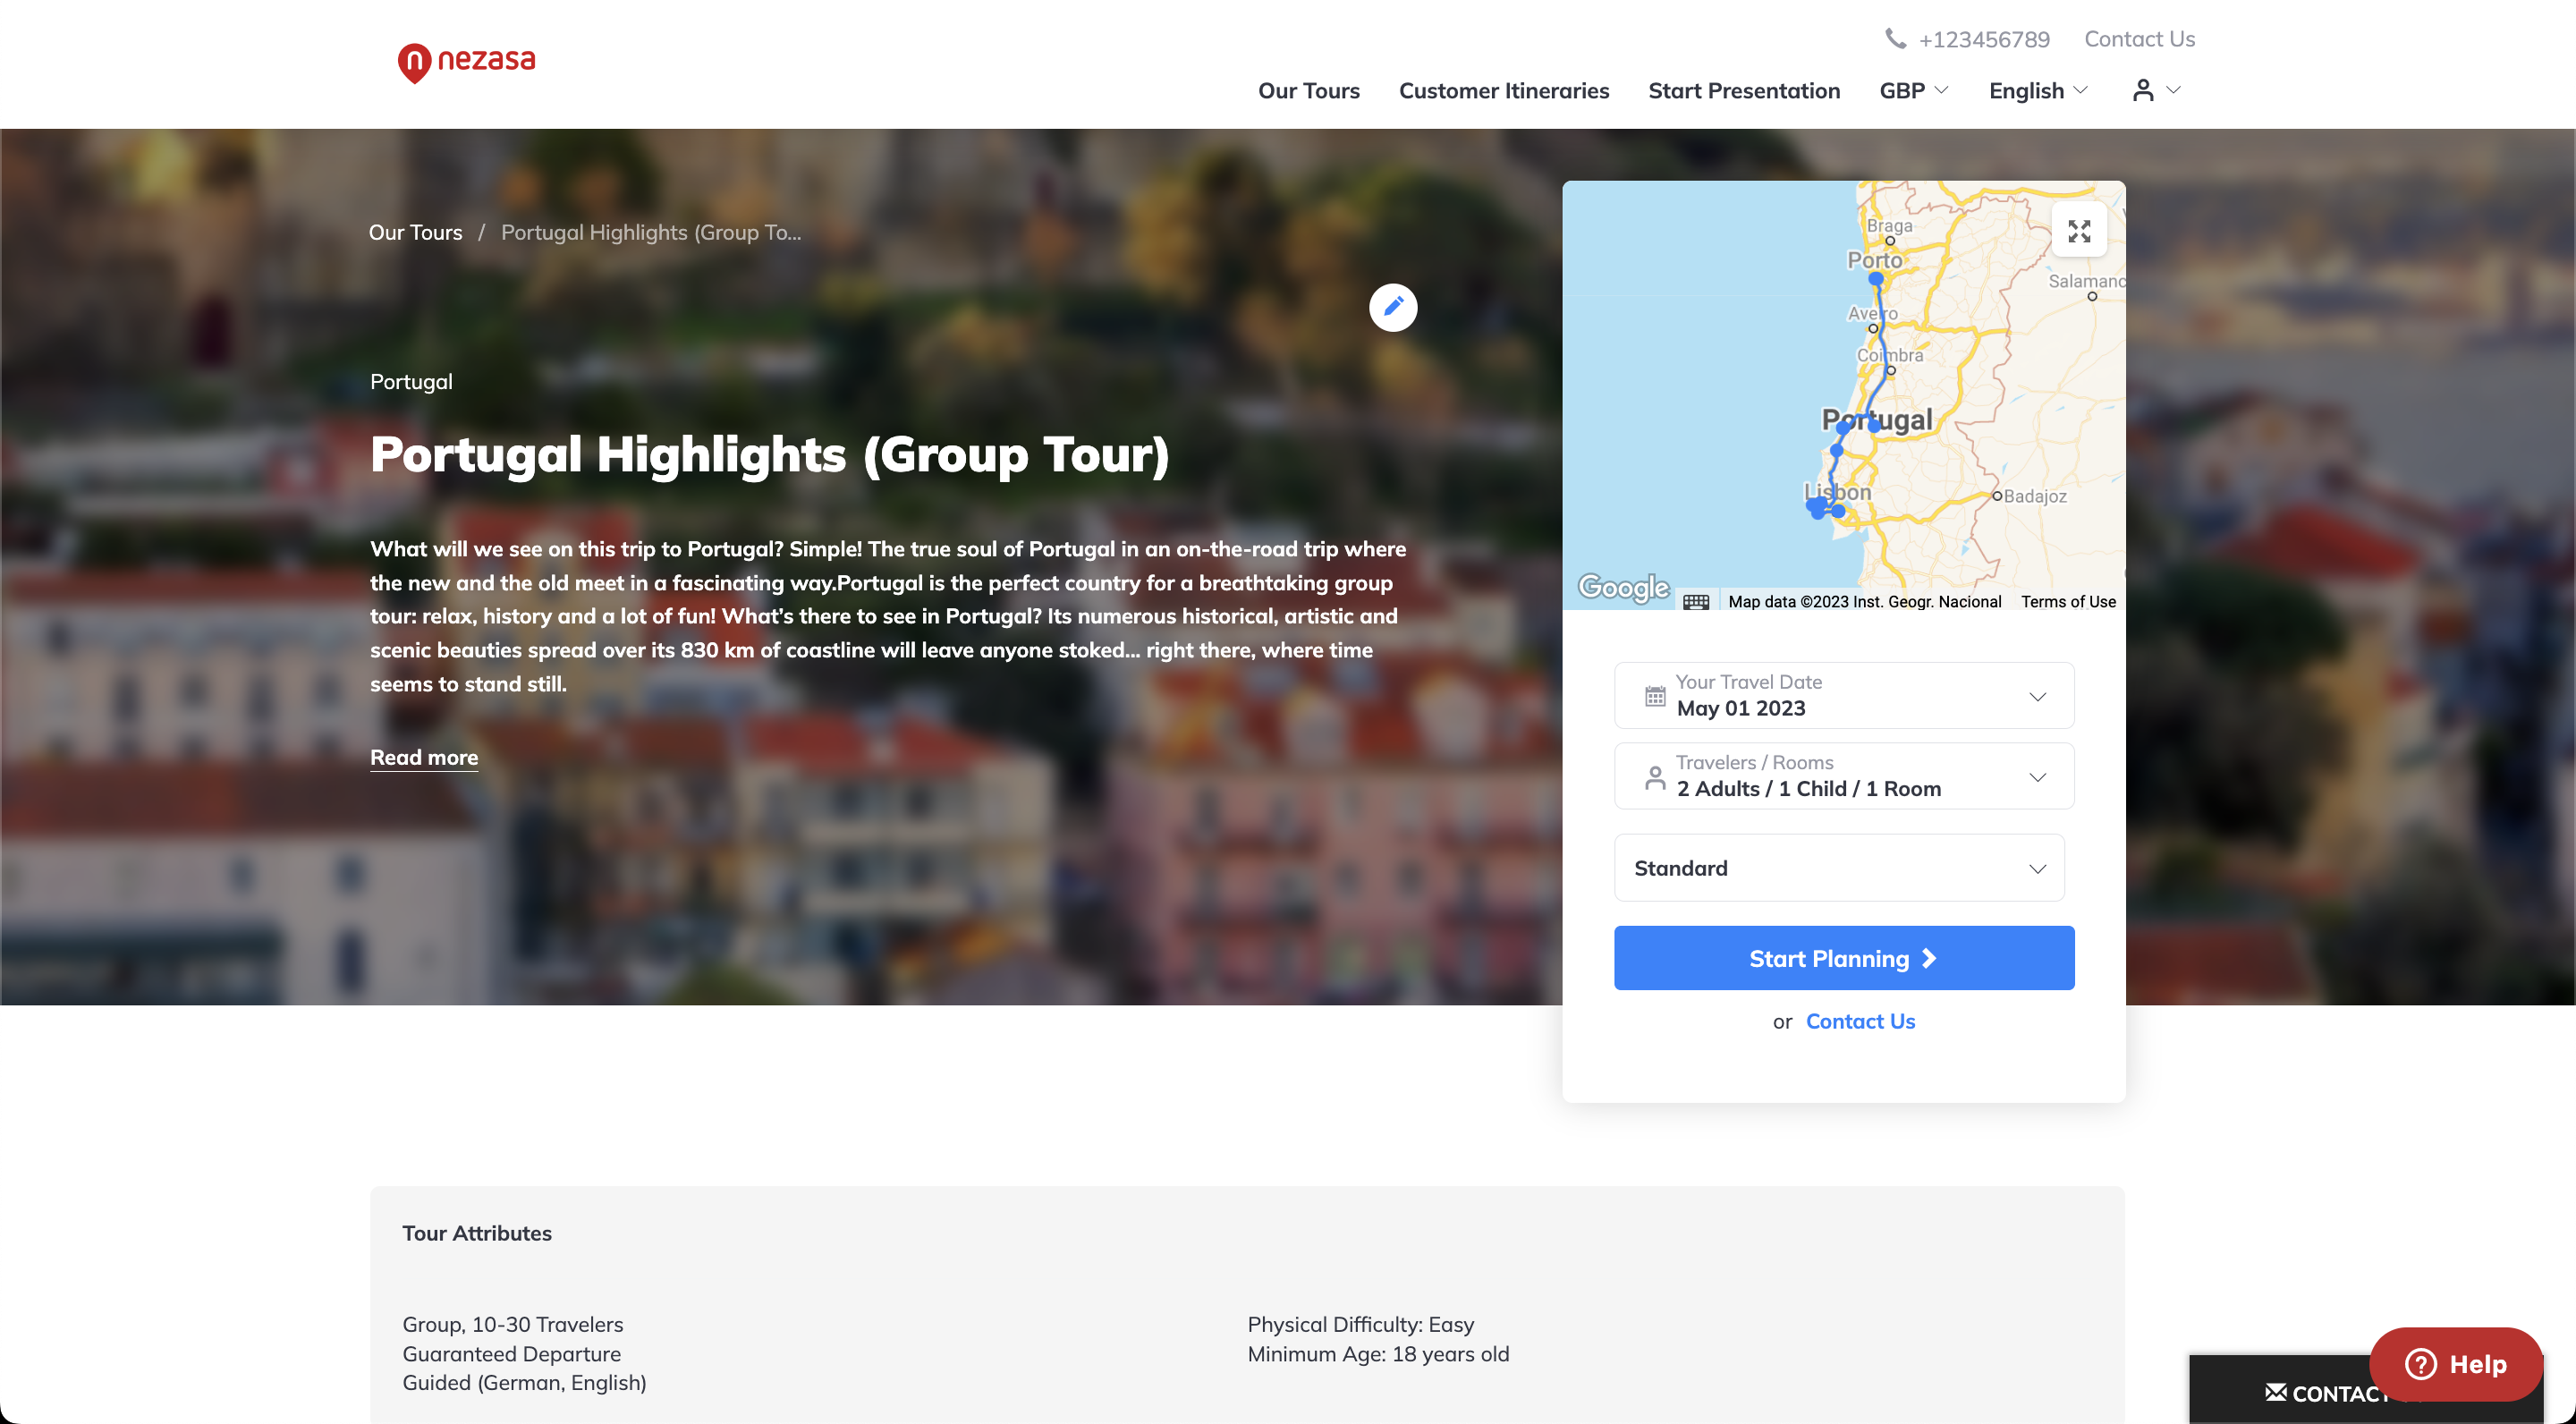
Task: Click the Portugal Highlights (Group Tour) heading
Action: coord(769,455)
